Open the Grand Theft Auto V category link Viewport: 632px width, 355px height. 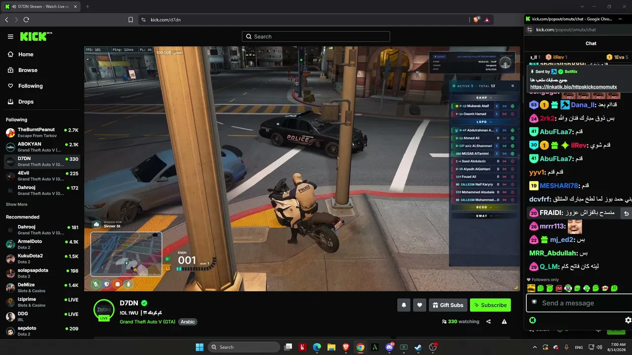[147, 322]
